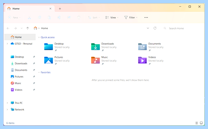The height and width of the screenshot is (129, 208).
Task: Click the Share icon in toolbar
Action: 69,17
